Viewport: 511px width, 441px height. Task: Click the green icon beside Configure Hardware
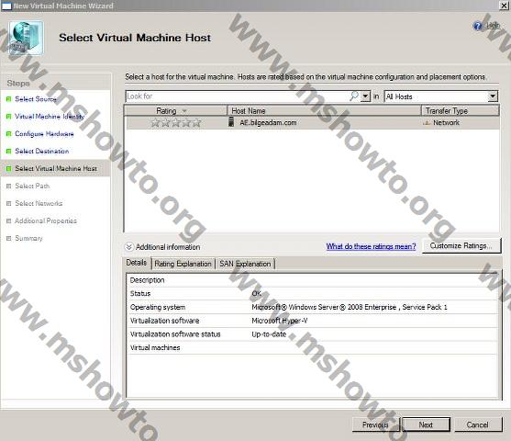click(9, 134)
